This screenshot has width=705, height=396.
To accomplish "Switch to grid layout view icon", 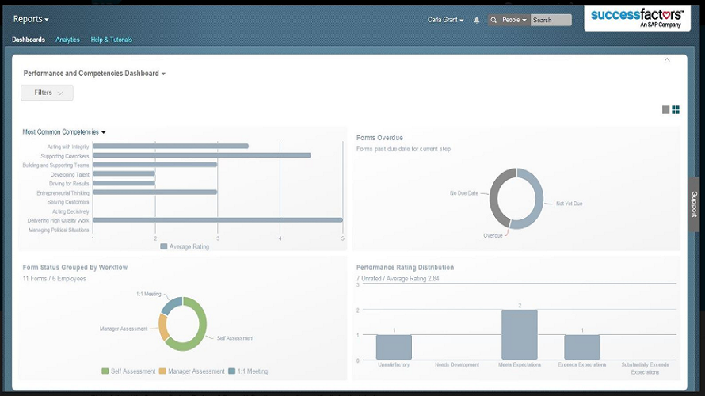I will tap(676, 110).
